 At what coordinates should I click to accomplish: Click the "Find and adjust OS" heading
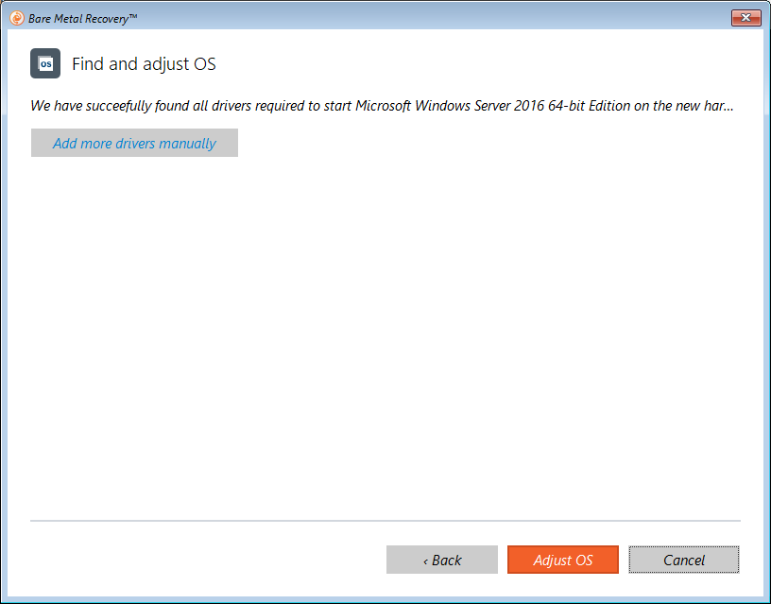tap(144, 64)
